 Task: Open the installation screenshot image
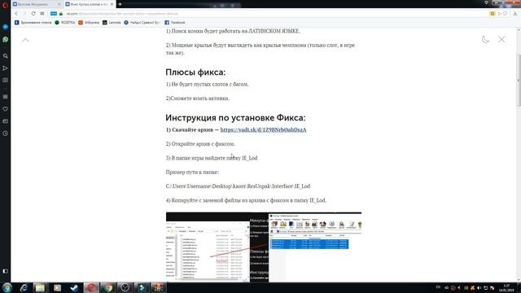tap(264, 247)
